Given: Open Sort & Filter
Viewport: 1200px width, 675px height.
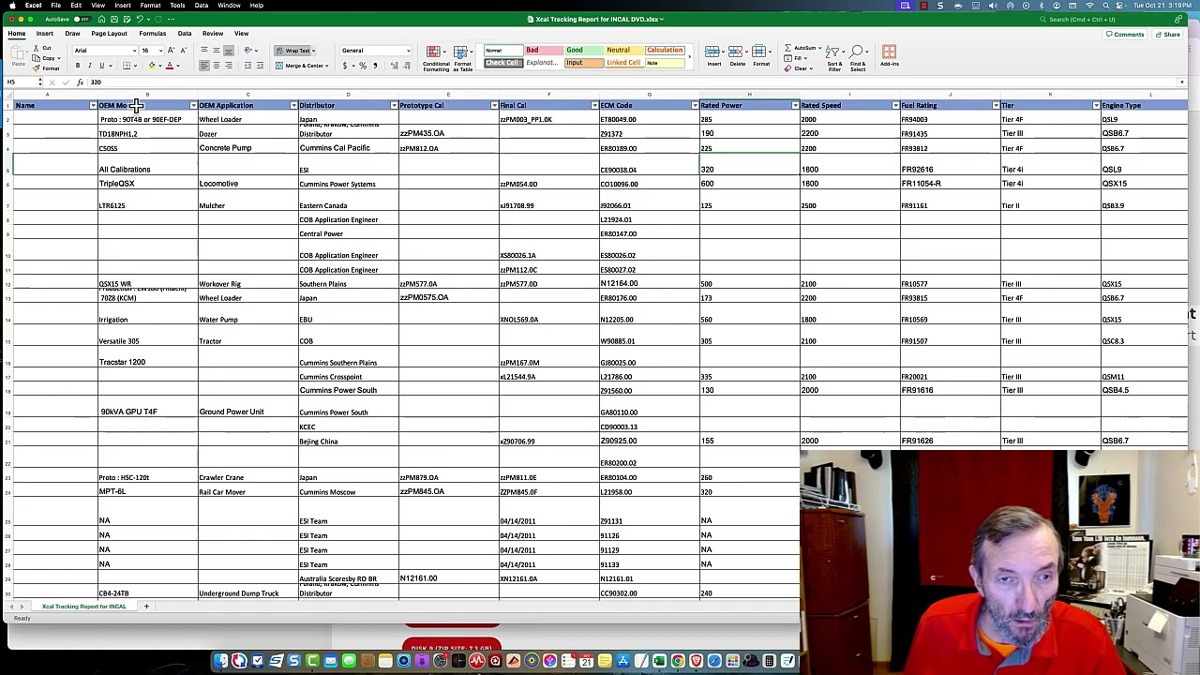Looking at the screenshot, I should pos(834,57).
